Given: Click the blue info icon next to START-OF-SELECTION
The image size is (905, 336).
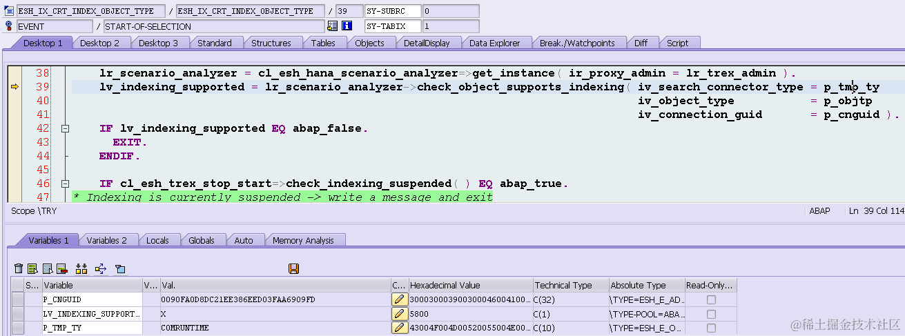Looking at the screenshot, I should click(347, 26).
